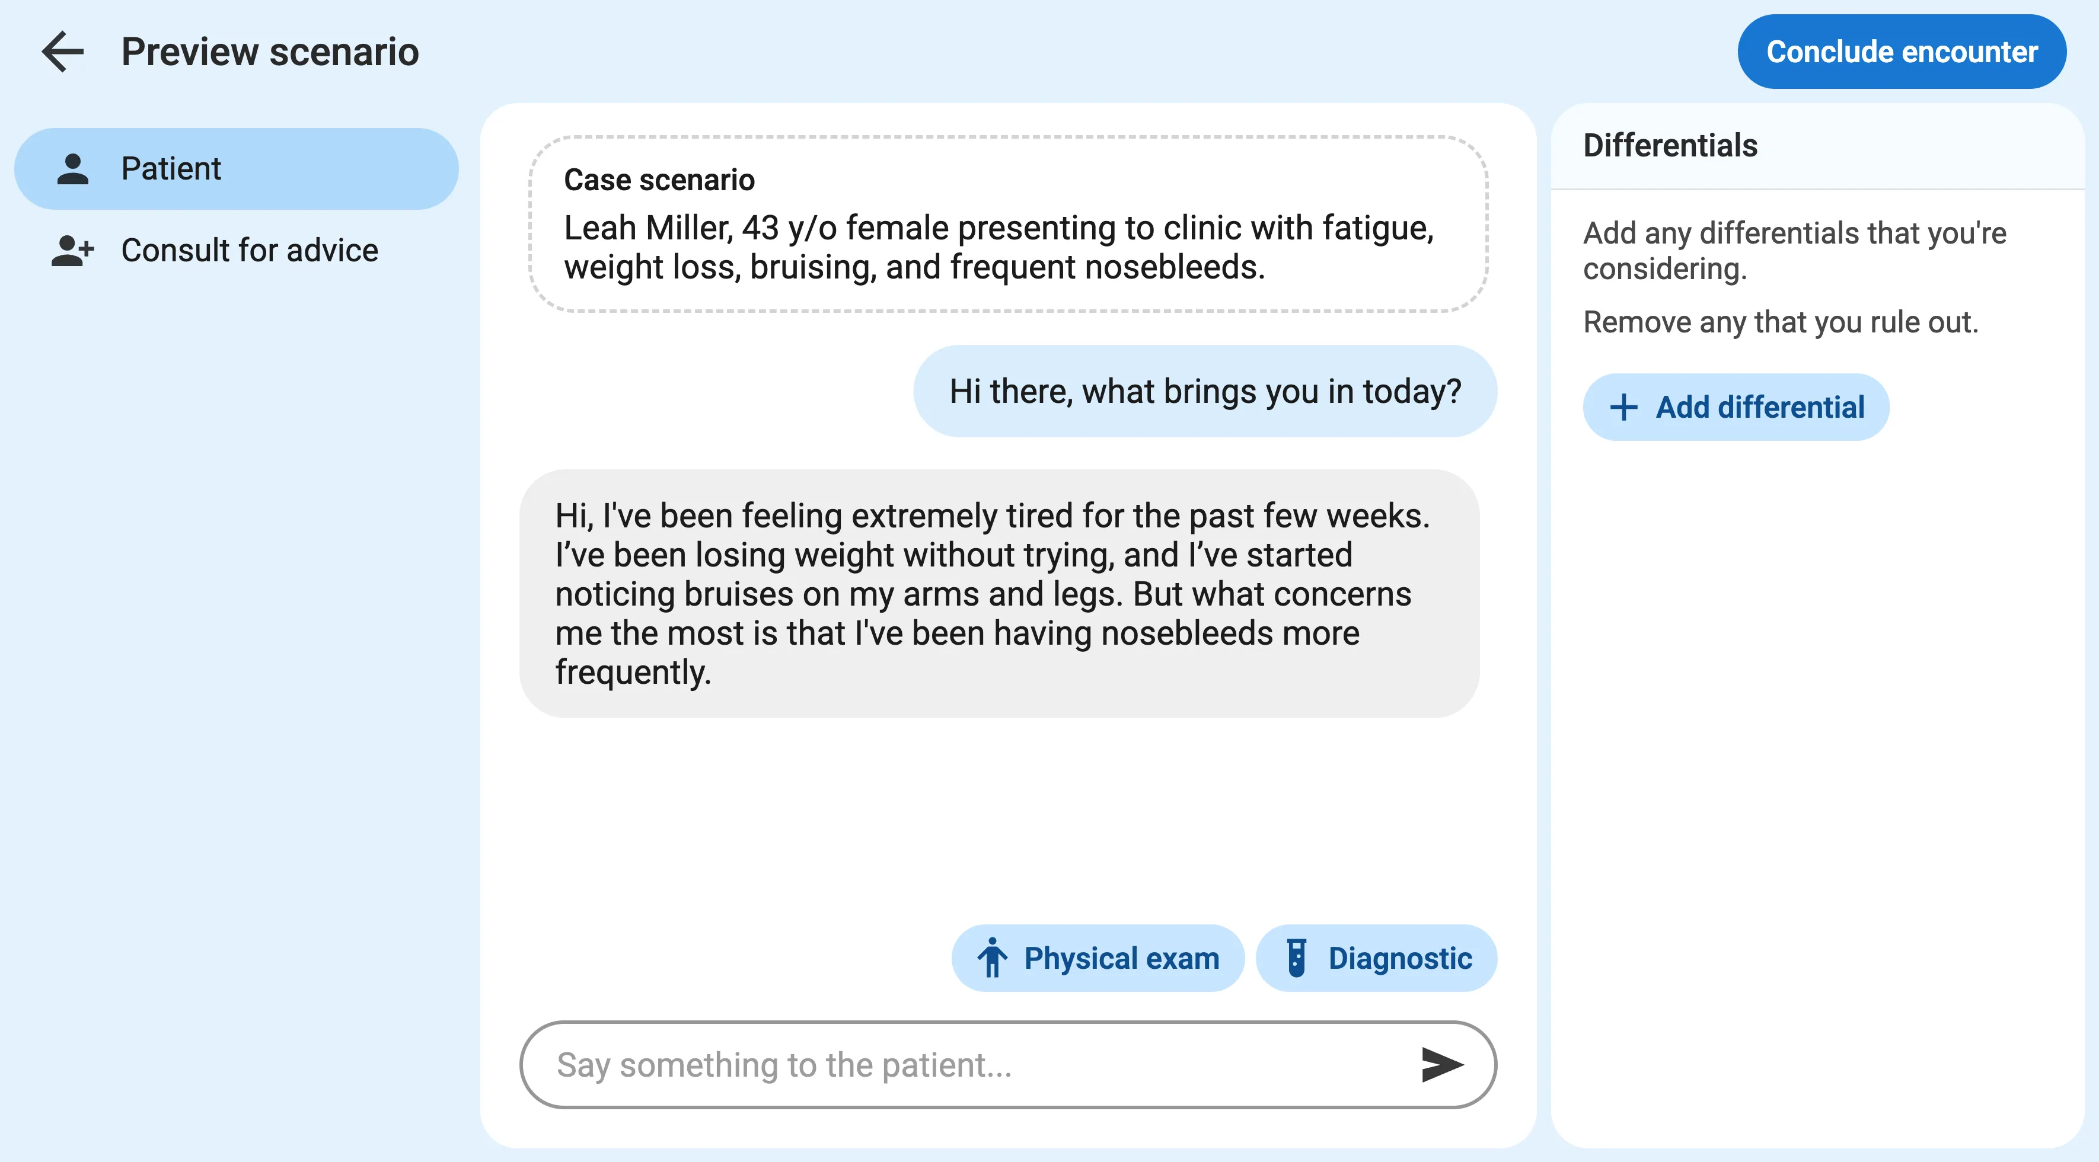This screenshot has width=2099, height=1162.
Task: Click the Add differential label
Action: [x=1759, y=408]
